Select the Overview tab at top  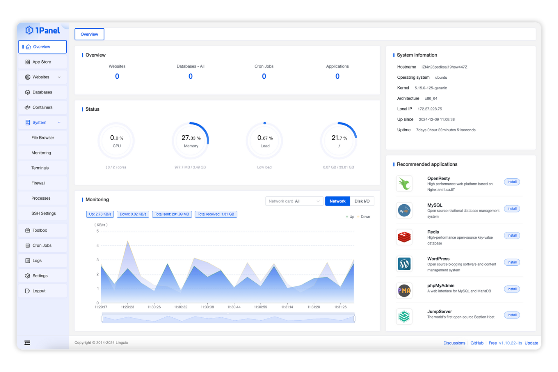[x=89, y=34]
